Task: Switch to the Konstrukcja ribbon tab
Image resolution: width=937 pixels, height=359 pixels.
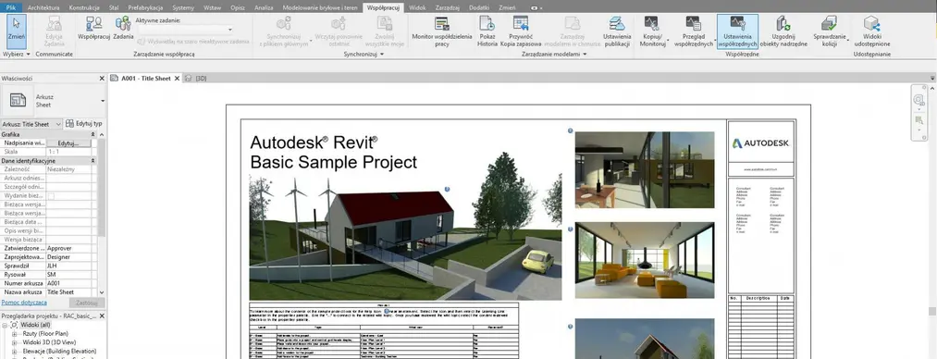Action: (x=84, y=7)
